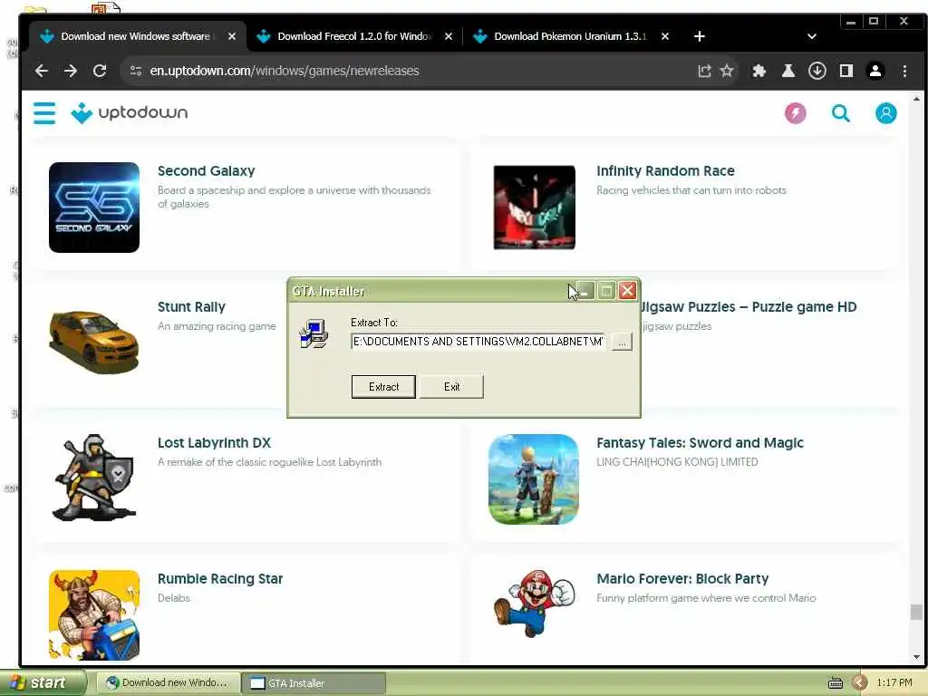This screenshot has height=696, width=928.
Task: Switch to the Download Freecol 1.2.0 tab
Action: 354,36
